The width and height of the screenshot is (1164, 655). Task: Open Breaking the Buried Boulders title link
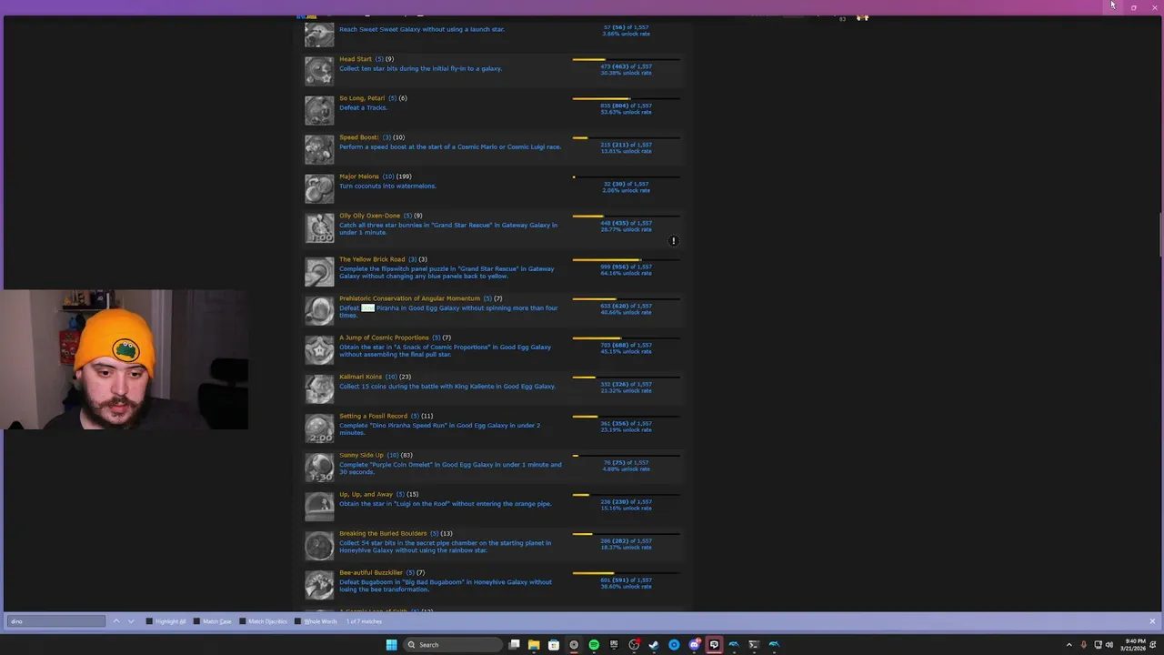pyautogui.click(x=384, y=534)
